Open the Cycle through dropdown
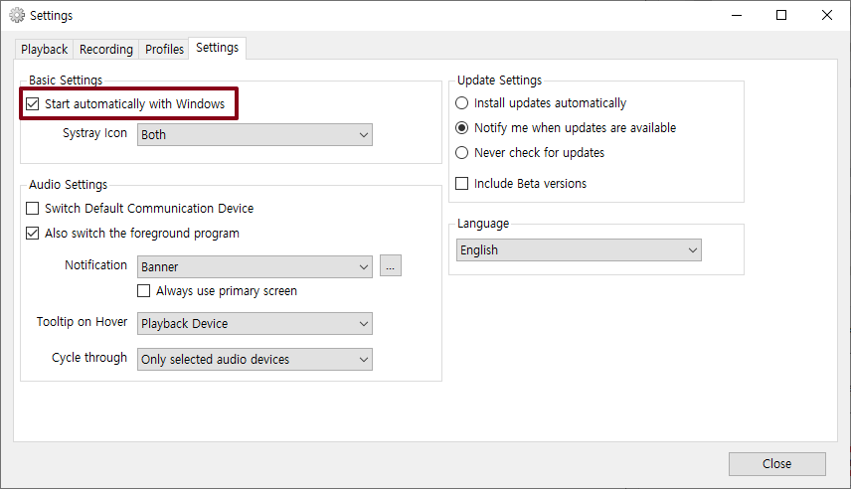This screenshot has height=489, width=851. (x=255, y=359)
